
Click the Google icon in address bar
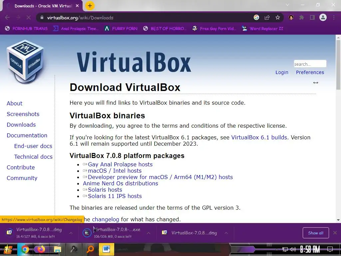click(256, 18)
